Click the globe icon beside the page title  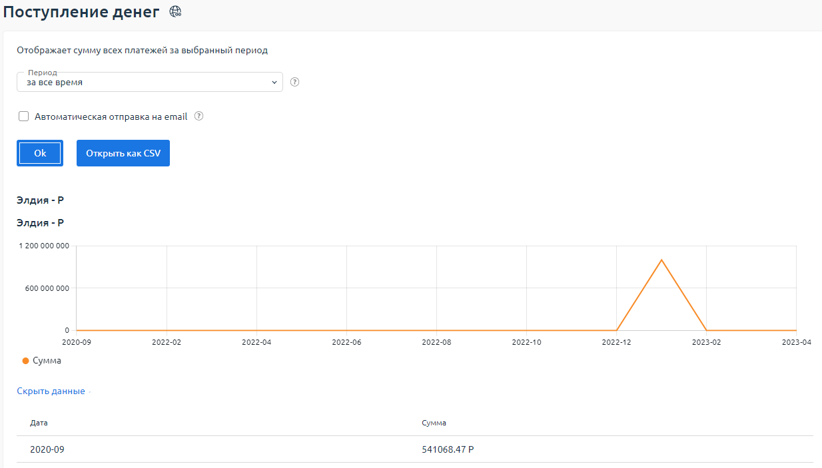click(175, 11)
